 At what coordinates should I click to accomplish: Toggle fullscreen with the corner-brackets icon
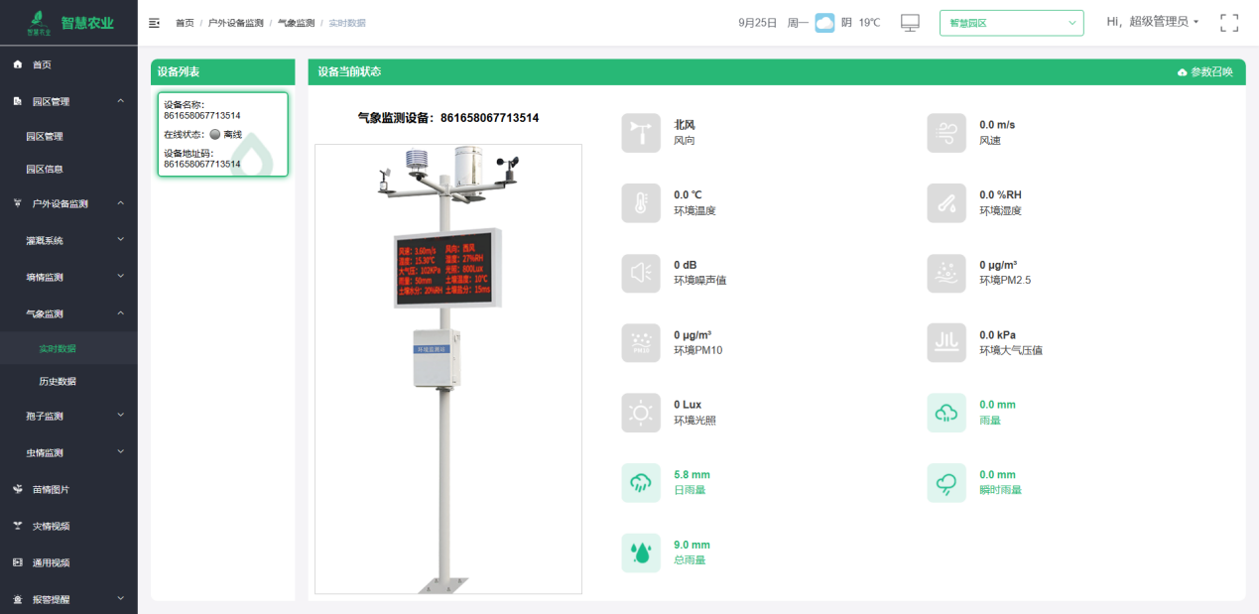[1229, 23]
